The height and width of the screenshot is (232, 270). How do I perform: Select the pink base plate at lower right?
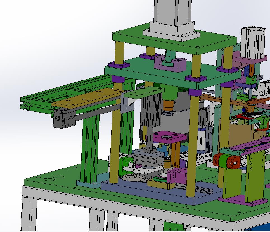243,200
